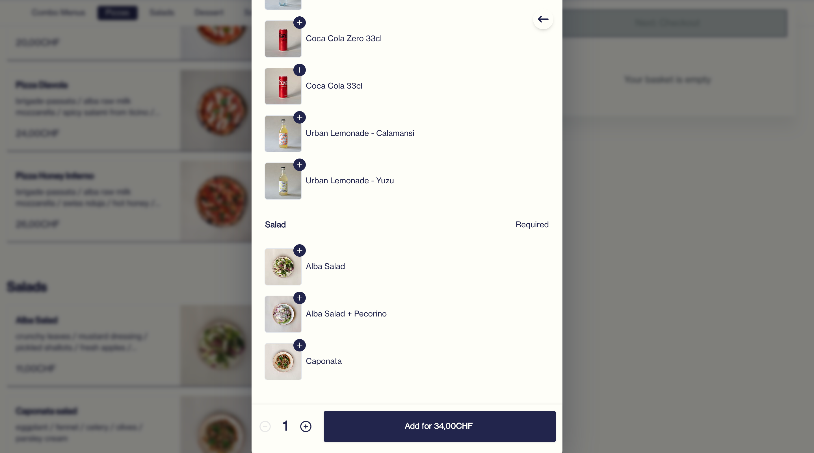The image size is (814, 453).
Task: Open the Pizza tab in background menu
Action: (x=117, y=13)
